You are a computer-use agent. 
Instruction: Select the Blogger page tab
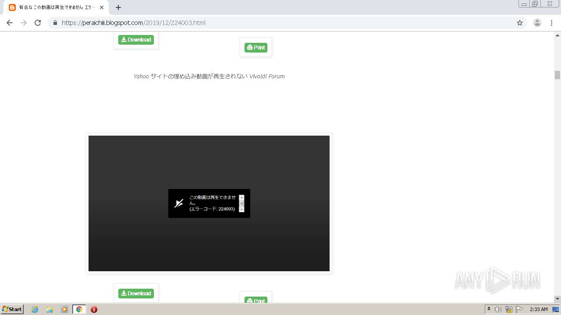coord(56,7)
